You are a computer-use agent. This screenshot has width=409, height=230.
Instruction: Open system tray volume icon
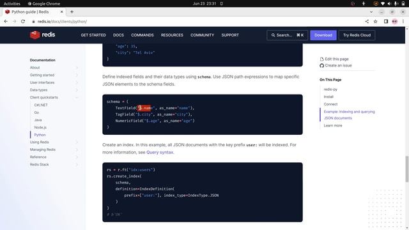[389, 3]
